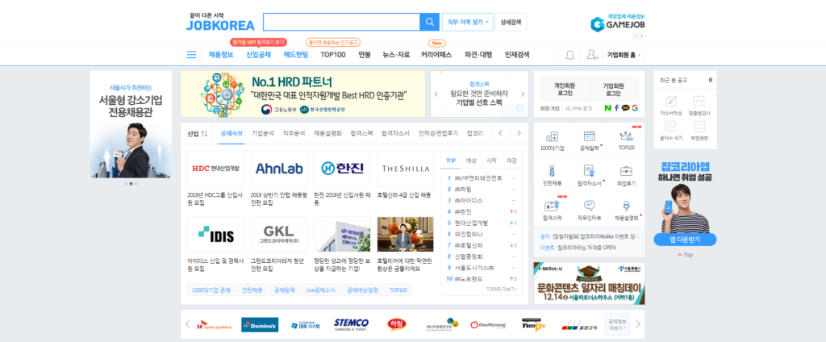The width and height of the screenshot is (826, 342).
Task: Open the TOP100 더보기 link
Action: point(502,289)
